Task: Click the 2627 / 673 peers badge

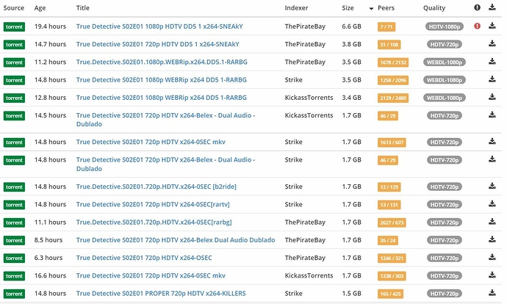Action: pyautogui.click(x=392, y=222)
